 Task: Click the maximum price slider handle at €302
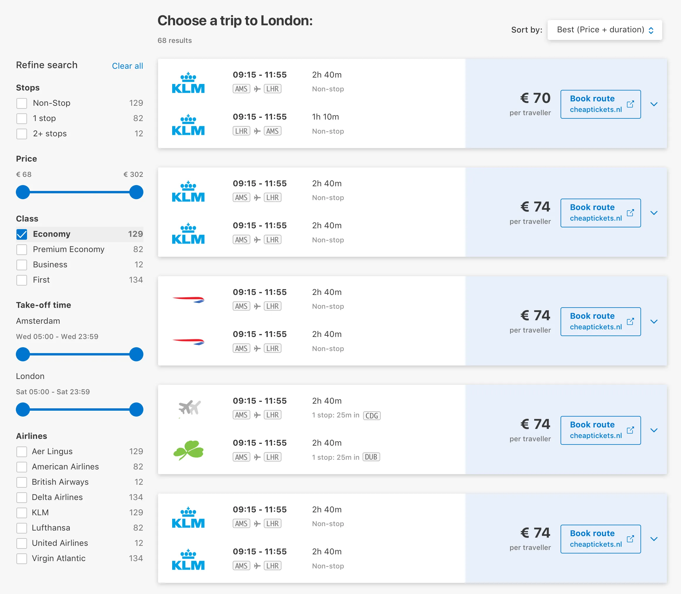click(136, 192)
